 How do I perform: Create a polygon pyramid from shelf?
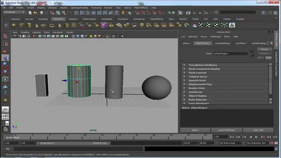[59, 25]
